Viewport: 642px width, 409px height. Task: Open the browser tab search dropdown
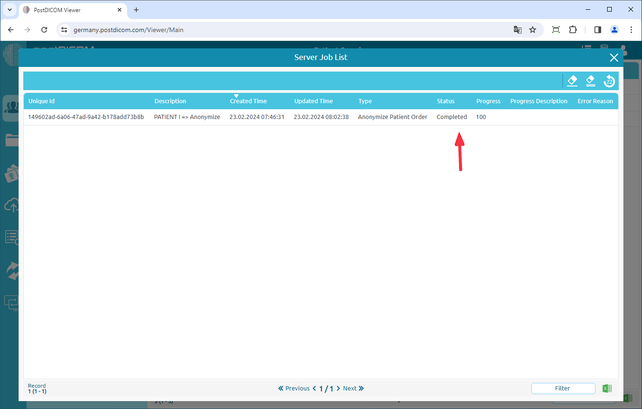pos(9,9)
